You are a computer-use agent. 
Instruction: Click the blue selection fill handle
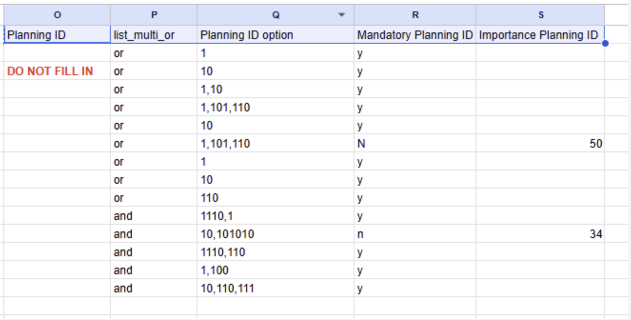click(x=605, y=44)
